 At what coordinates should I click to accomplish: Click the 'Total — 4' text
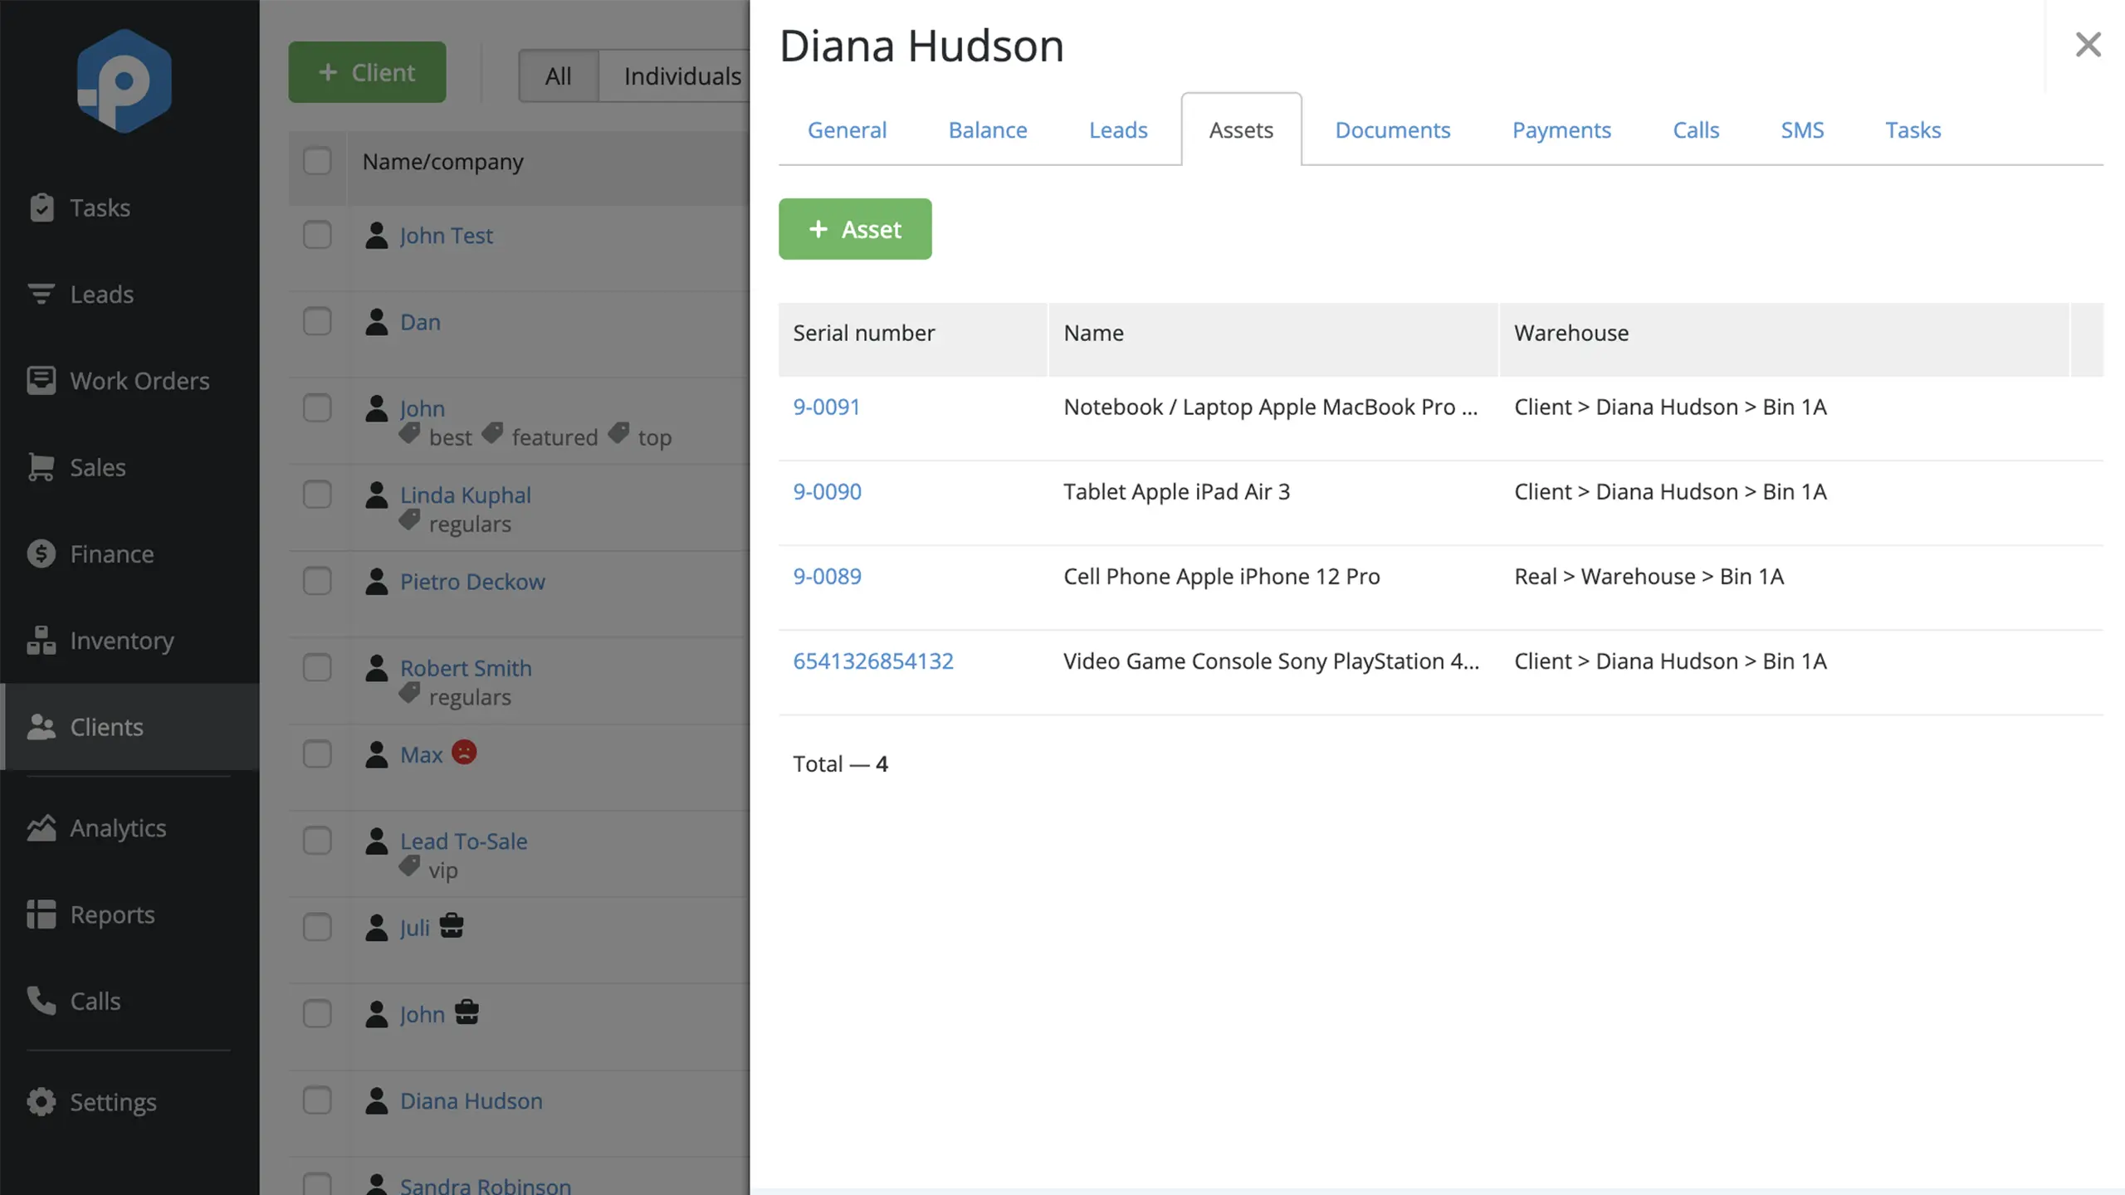coord(840,763)
